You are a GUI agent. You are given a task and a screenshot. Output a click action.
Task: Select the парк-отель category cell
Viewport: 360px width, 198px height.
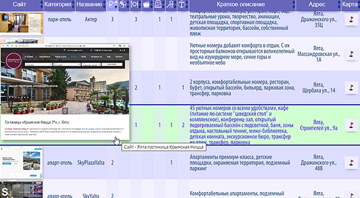pyautogui.click(x=59, y=19)
